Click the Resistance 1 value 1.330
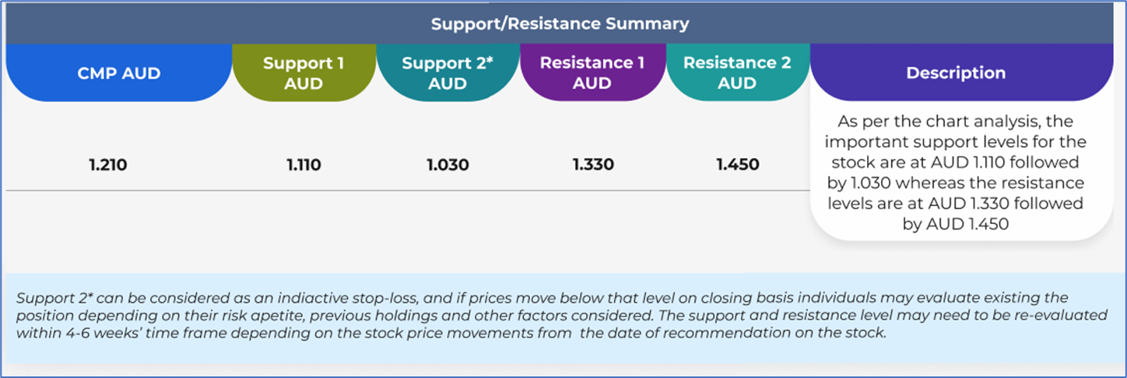The width and height of the screenshot is (1127, 378). click(x=592, y=165)
